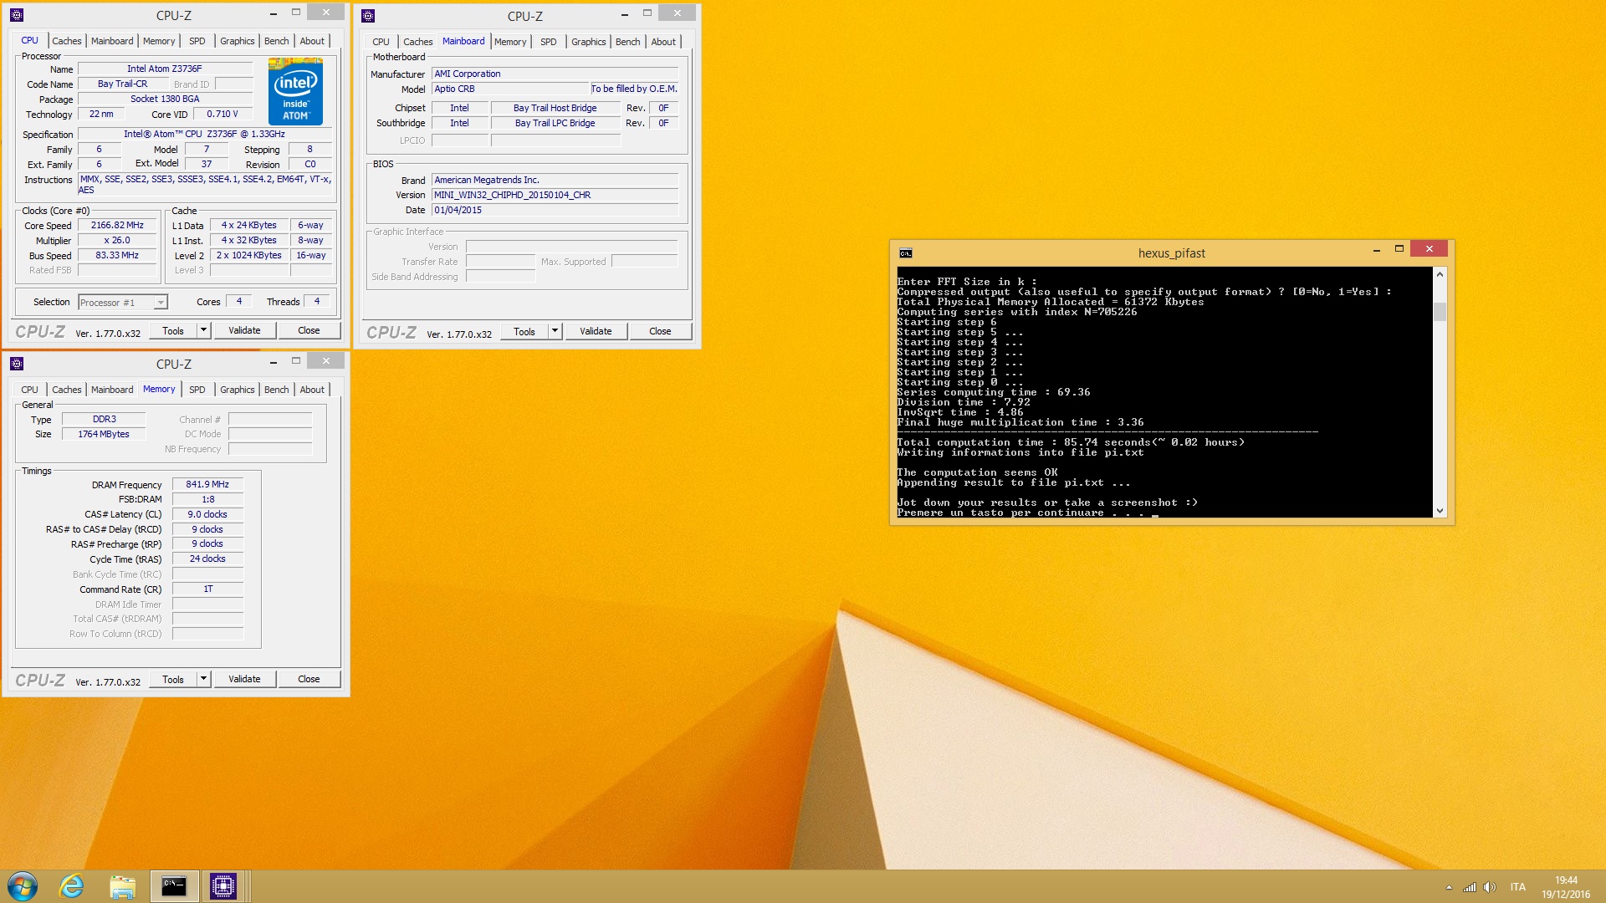This screenshot has height=903, width=1606.
Task: Click the DRAM Frequency value 841.9 MHz
Action: [x=207, y=484]
